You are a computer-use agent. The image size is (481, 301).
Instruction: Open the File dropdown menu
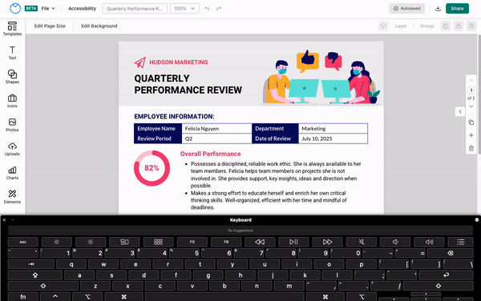pos(48,9)
